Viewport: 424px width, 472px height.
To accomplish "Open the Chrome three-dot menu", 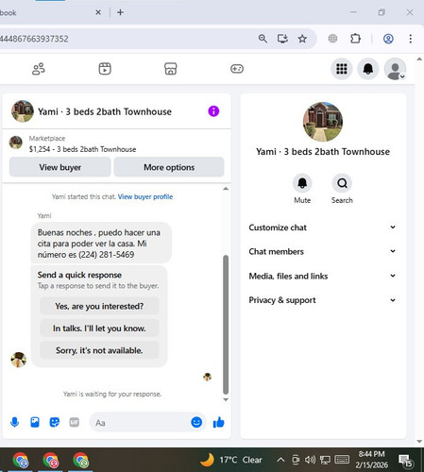I will (x=411, y=39).
